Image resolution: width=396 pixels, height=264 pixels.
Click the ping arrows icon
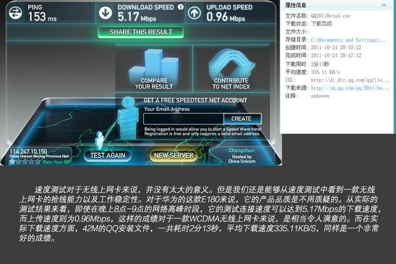[15, 13]
